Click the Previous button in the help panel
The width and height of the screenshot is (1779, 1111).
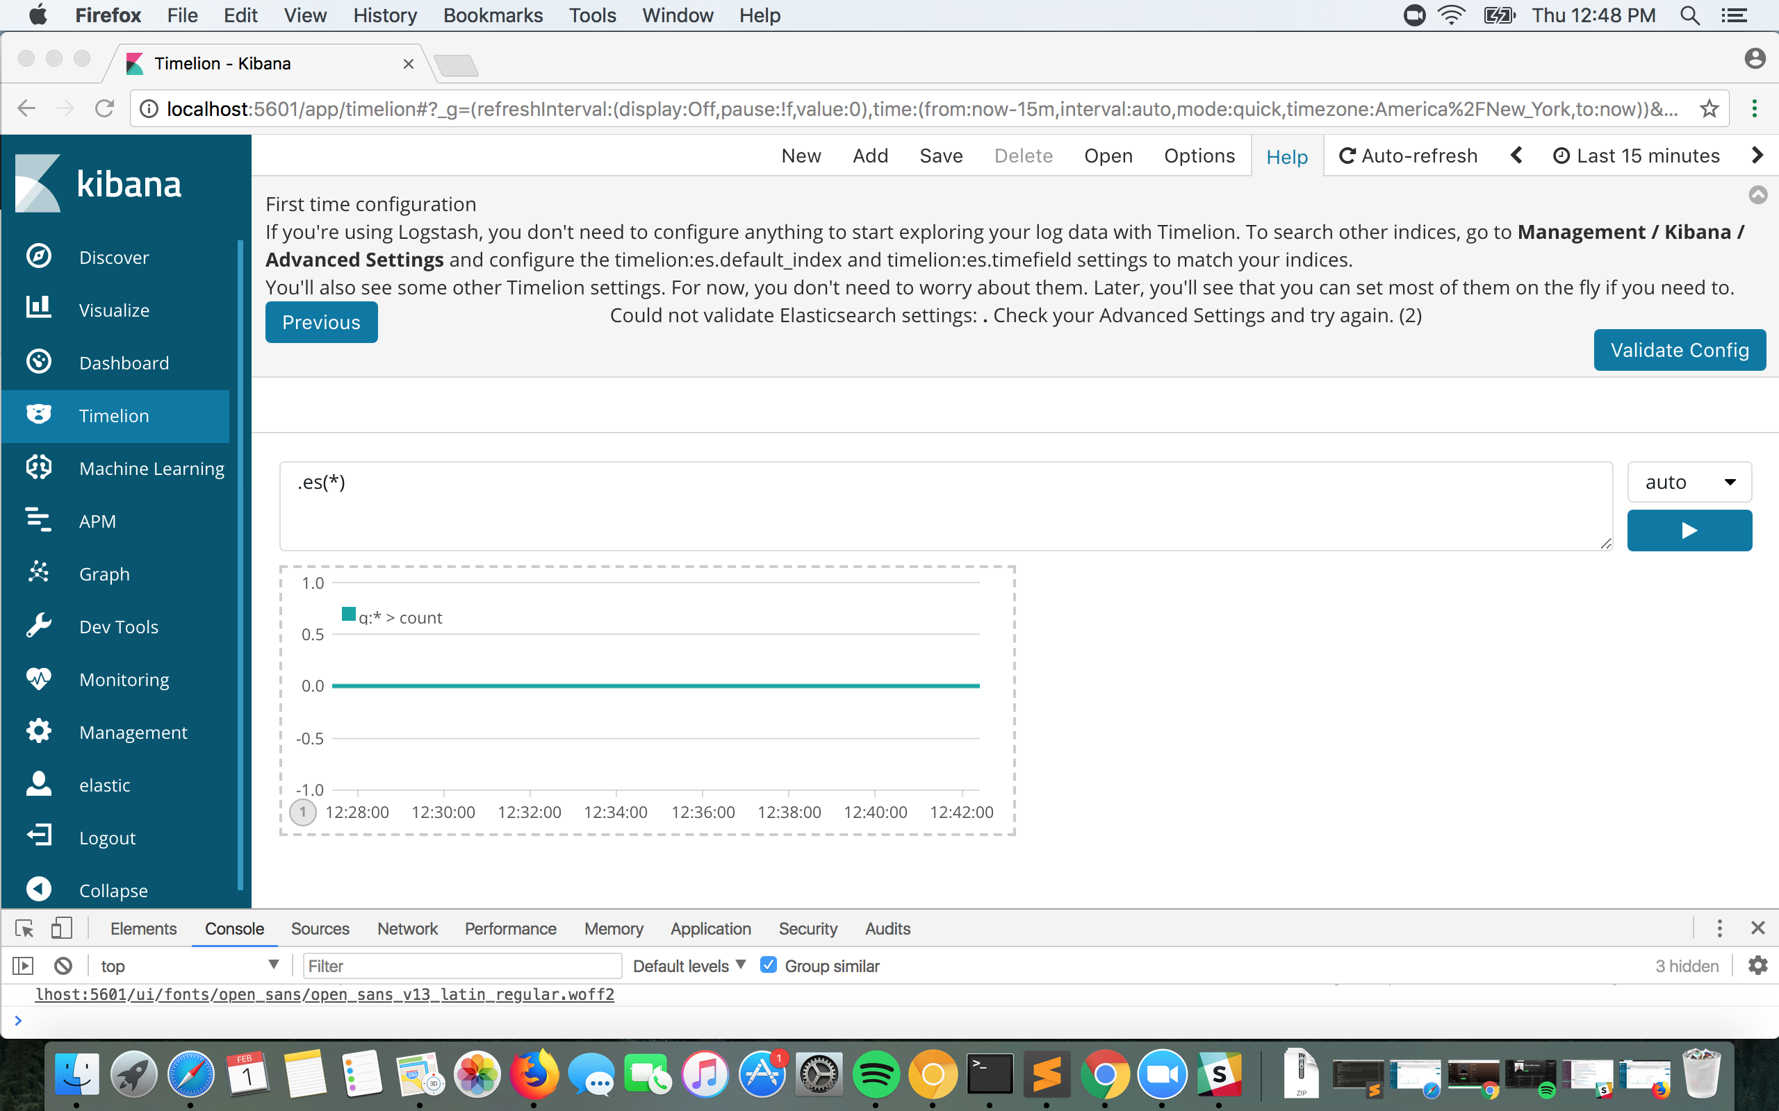(321, 321)
